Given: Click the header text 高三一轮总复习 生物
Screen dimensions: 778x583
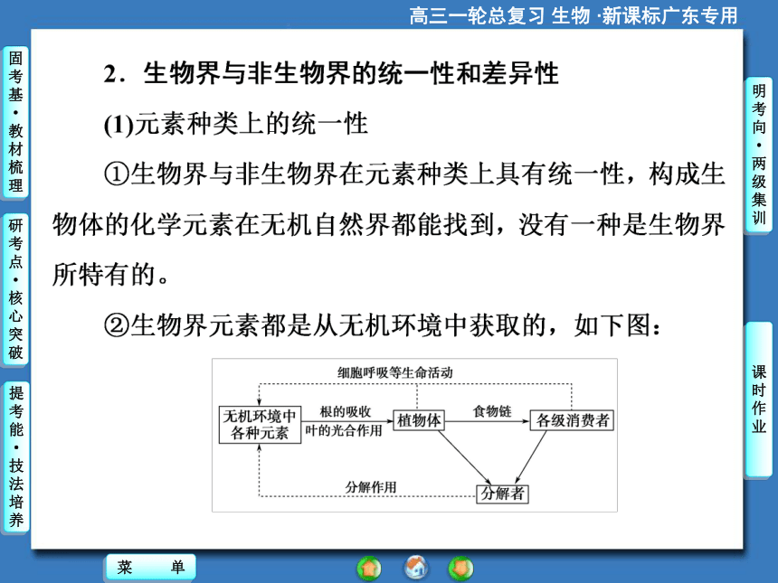Looking at the screenshot, I should tap(499, 16).
